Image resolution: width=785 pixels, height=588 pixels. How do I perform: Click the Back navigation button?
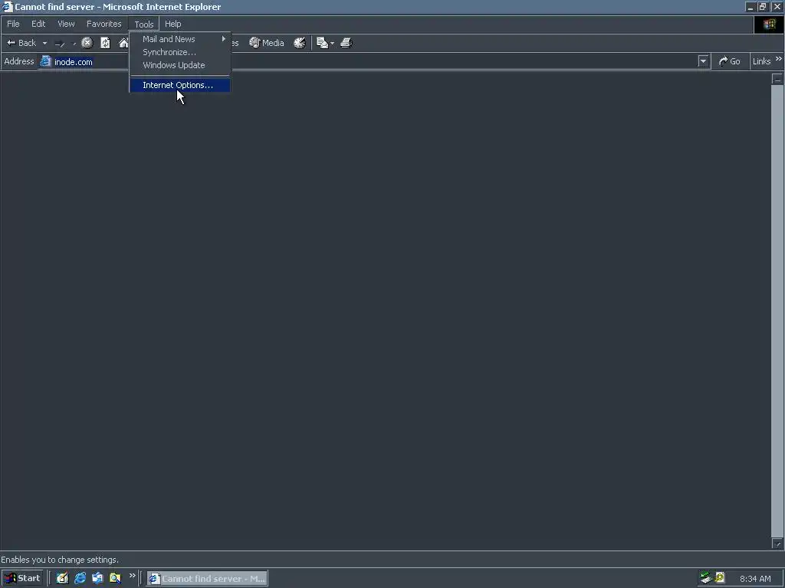pos(21,43)
